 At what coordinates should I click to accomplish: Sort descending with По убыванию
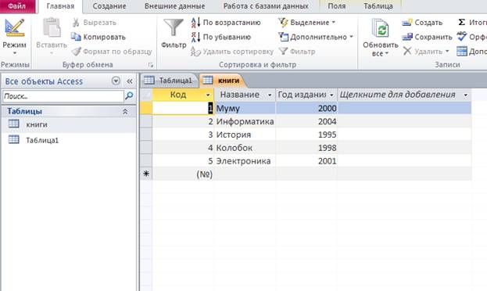220,37
